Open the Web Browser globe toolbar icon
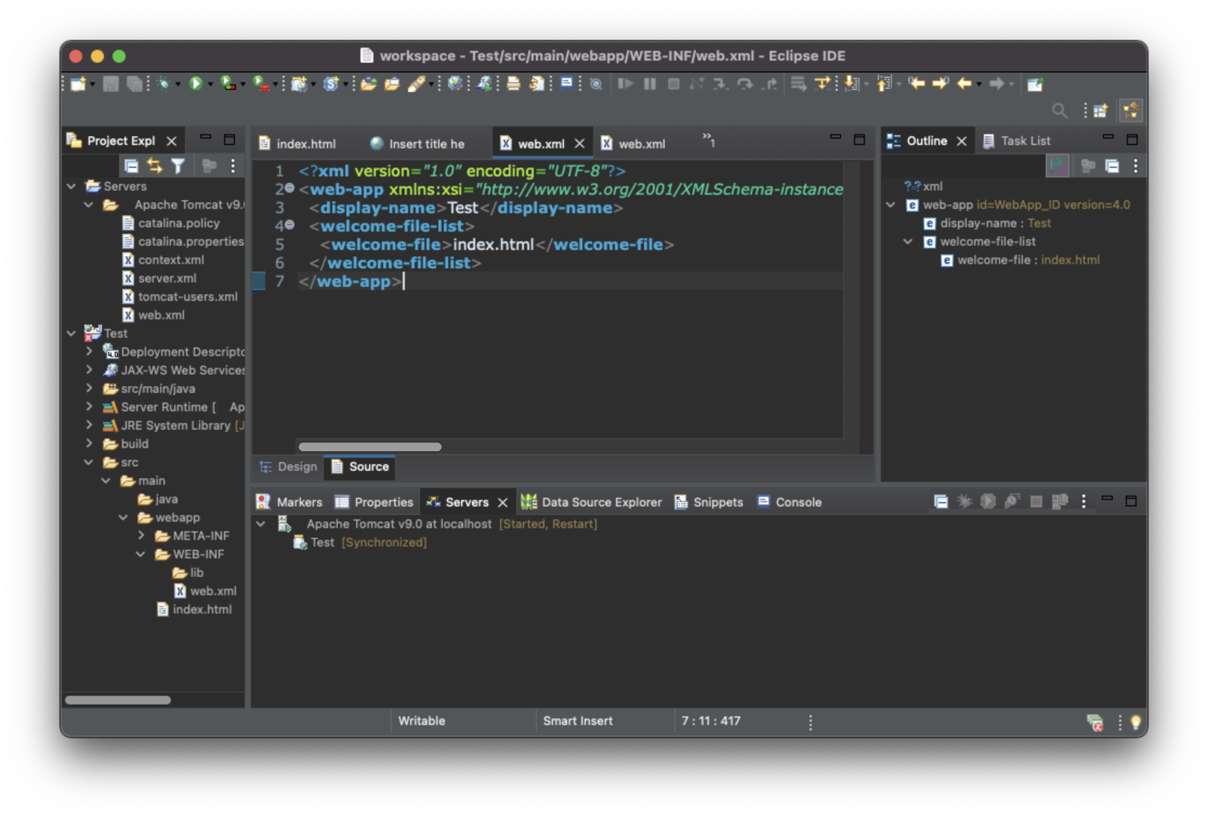 pos(455,83)
